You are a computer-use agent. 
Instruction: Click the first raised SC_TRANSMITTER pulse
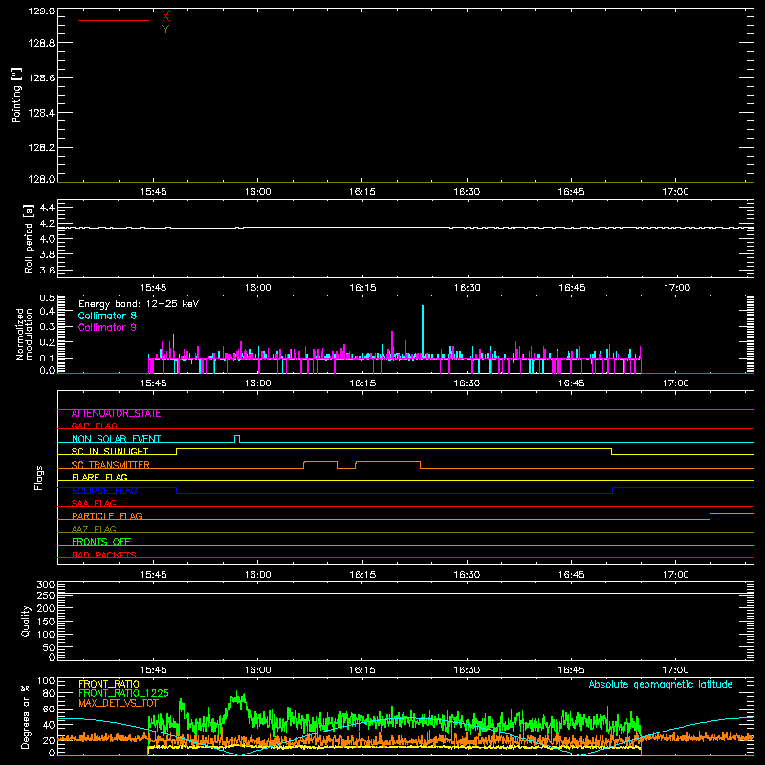[x=320, y=465]
